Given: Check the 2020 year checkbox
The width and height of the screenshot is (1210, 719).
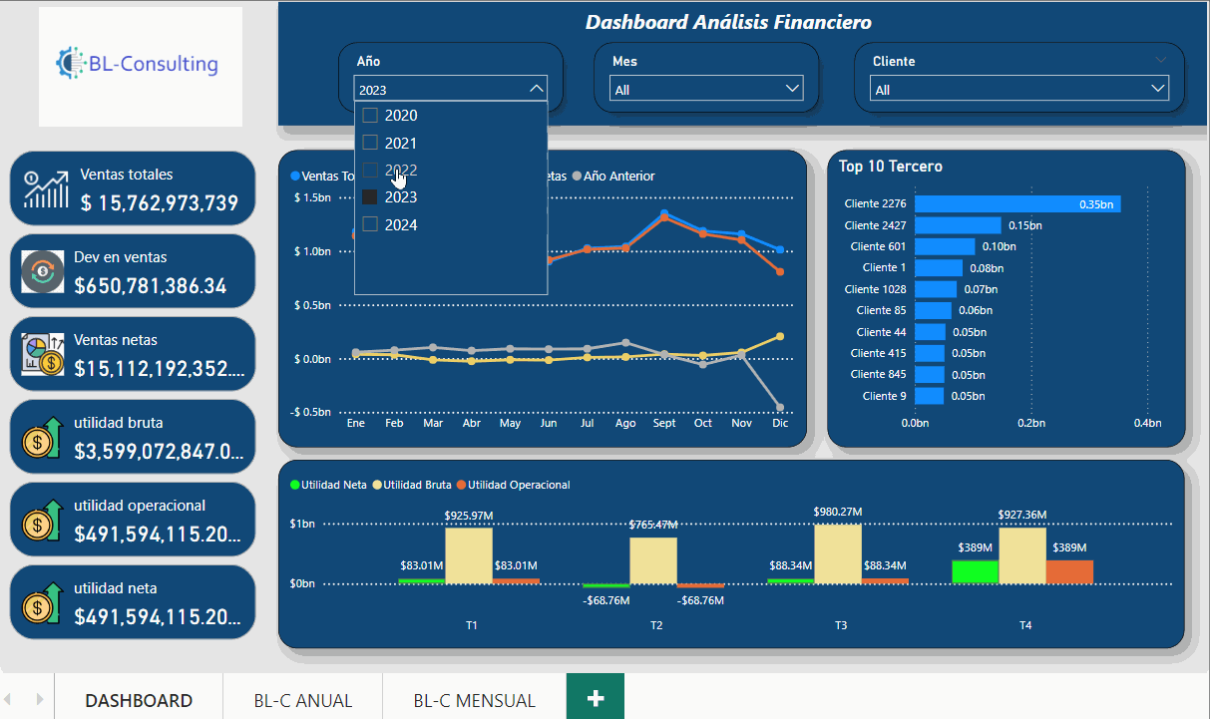Looking at the screenshot, I should coord(370,116).
